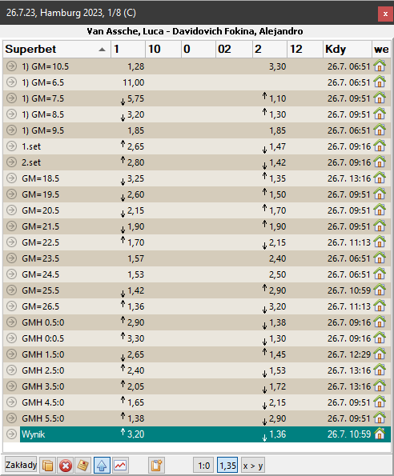Click odds 3,30 in 1) GM=10.5 row

277,66
